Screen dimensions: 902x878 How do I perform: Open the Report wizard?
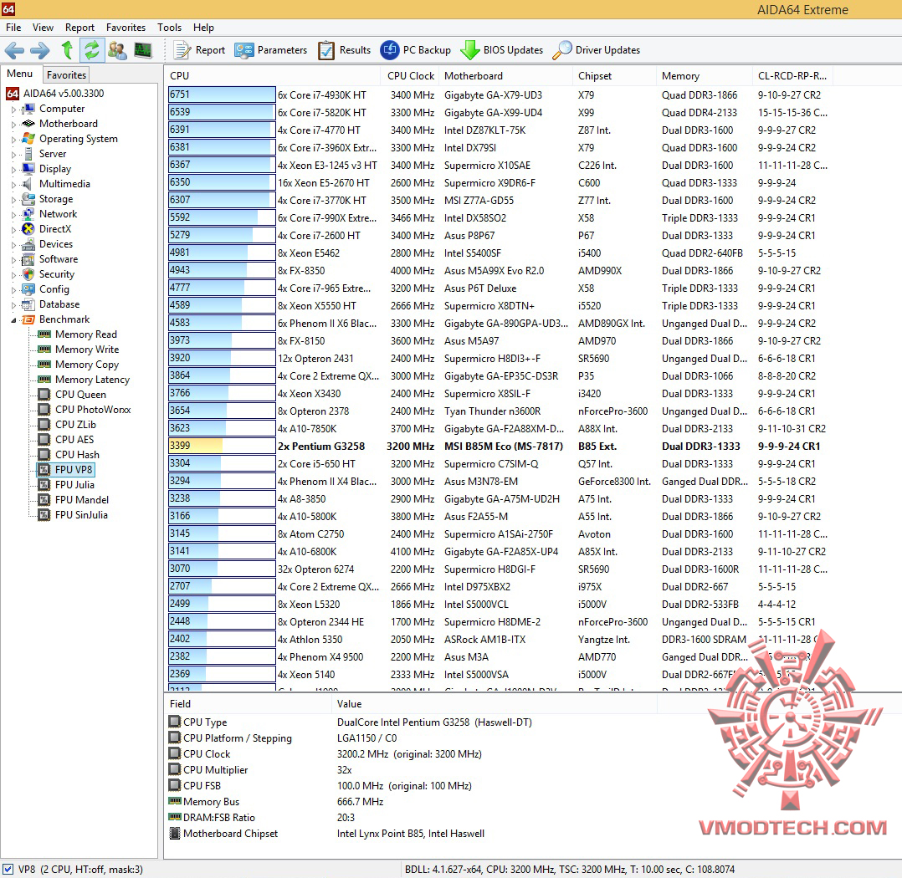pyautogui.click(x=199, y=51)
